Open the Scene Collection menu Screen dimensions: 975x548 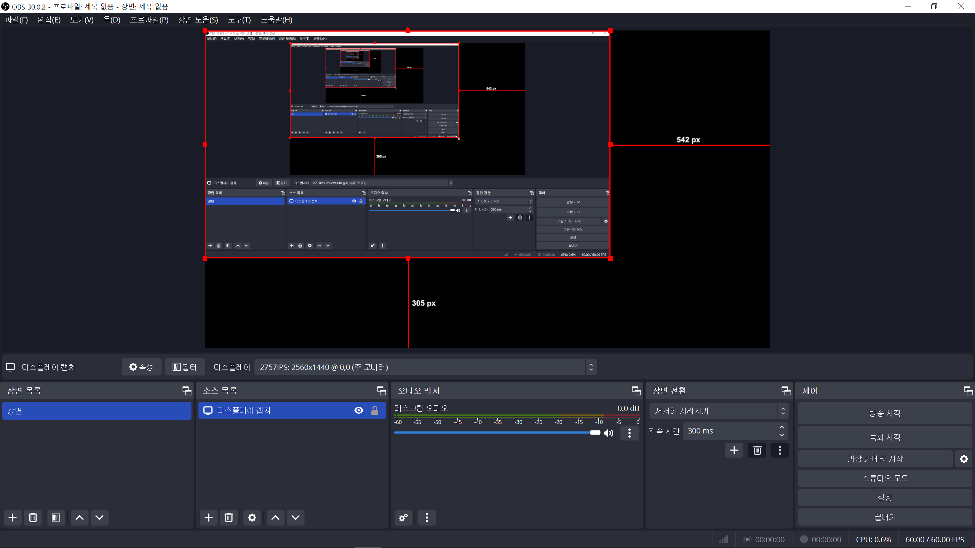coord(198,20)
